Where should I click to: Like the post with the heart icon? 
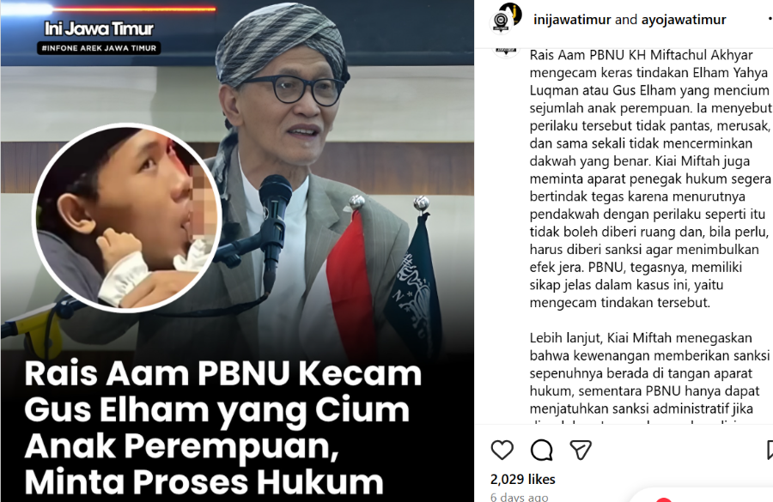pyautogui.click(x=502, y=450)
